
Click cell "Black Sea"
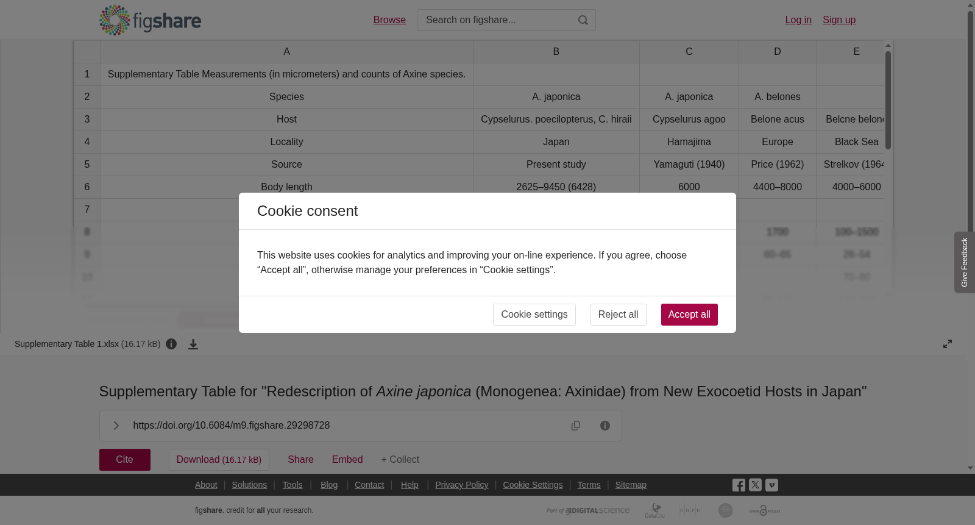851,142
